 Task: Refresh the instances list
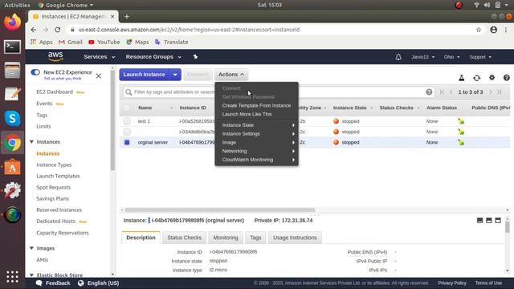(476, 78)
